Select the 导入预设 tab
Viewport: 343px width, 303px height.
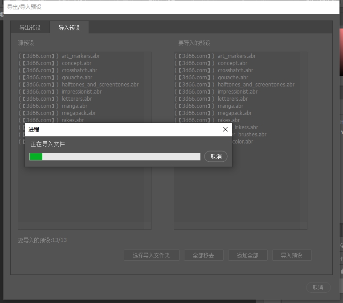(69, 28)
